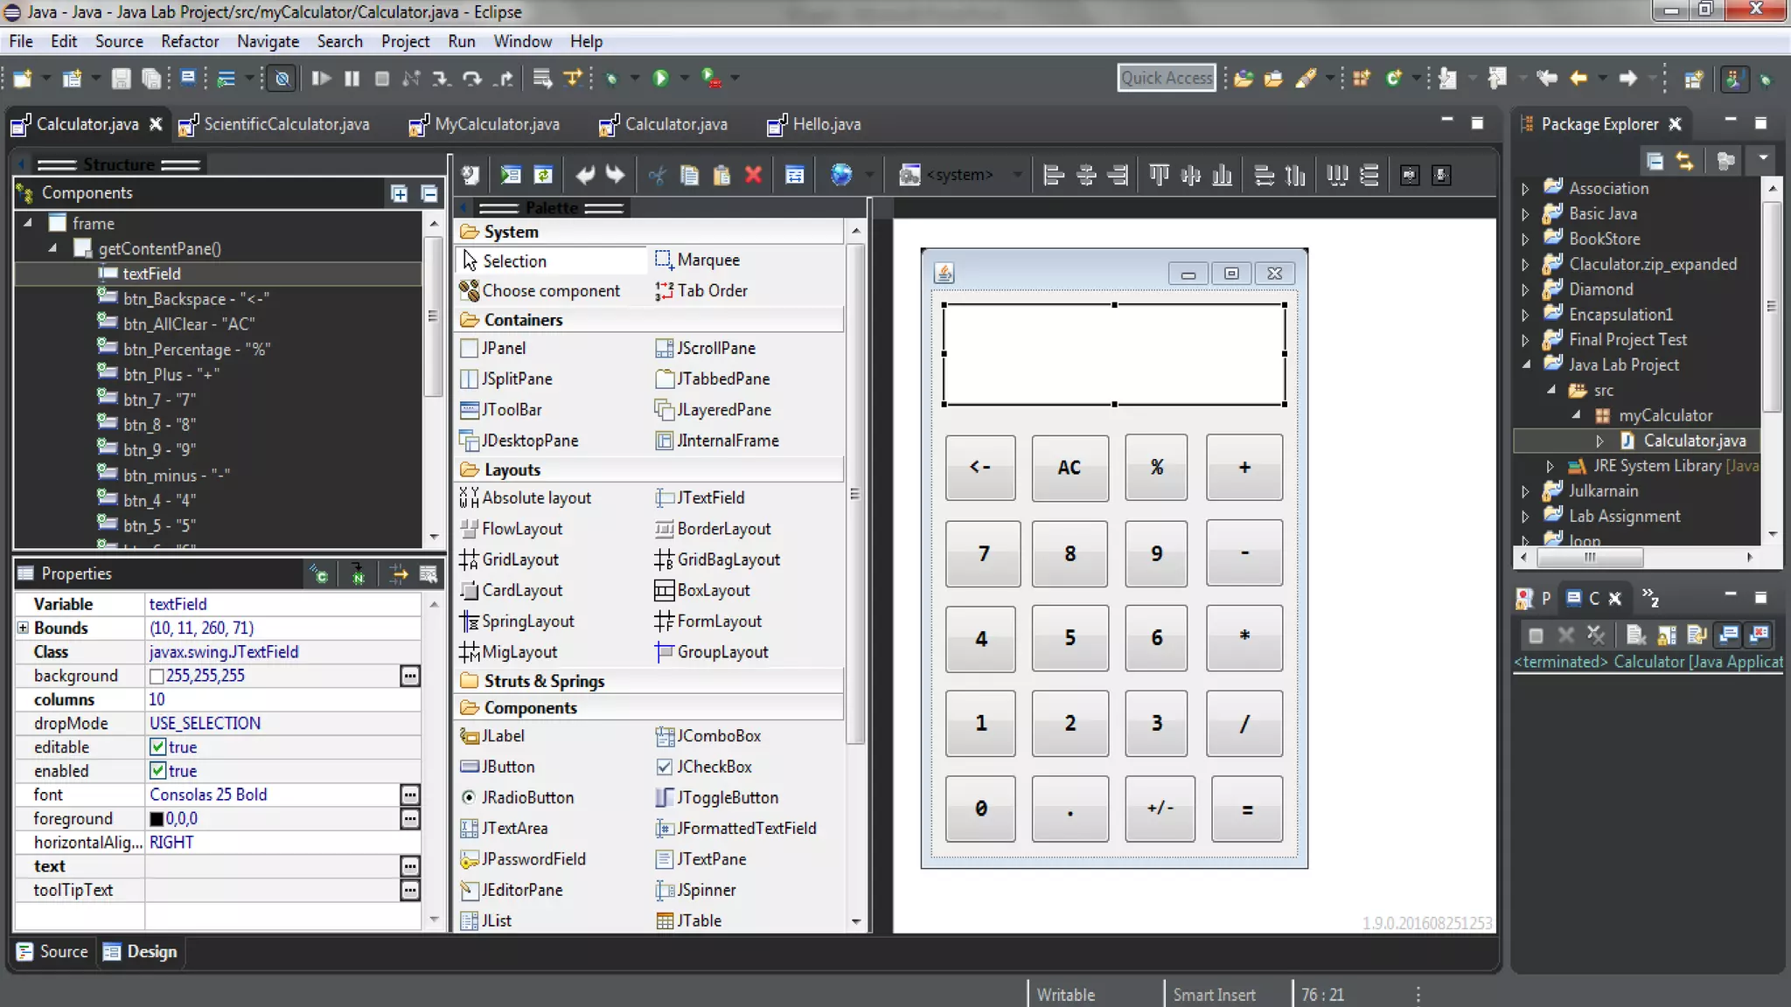Expand the Bounds property row
The height and width of the screenshot is (1007, 1791).
point(24,628)
